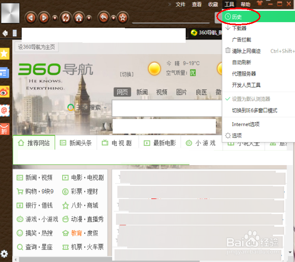Click the undo closed tab button

(x=104, y=18)
